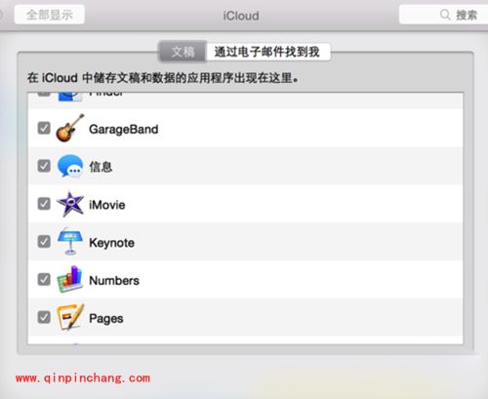
Task: Click the Numbers bar chart icon
Action: [69, 279]
